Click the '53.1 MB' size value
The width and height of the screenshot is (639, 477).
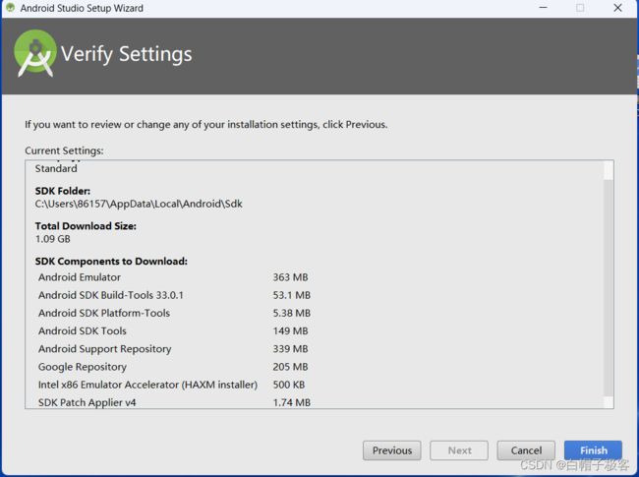pyautogui.click(x=291, y=295)
